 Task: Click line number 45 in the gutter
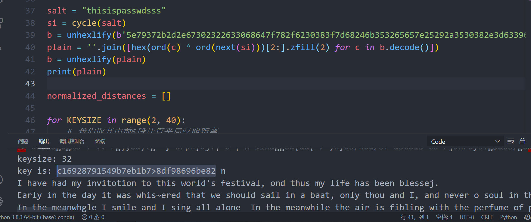30,108
